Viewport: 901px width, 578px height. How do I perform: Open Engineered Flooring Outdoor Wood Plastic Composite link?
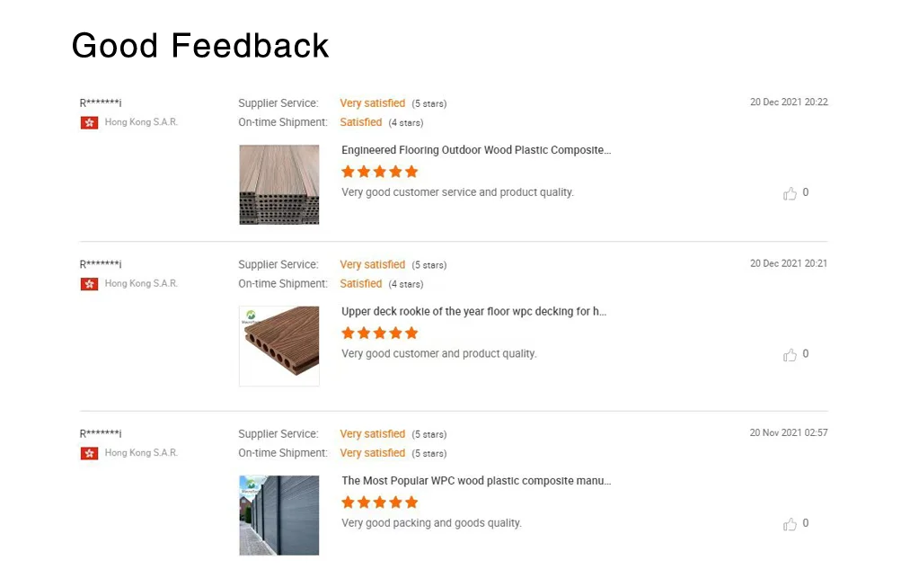pyautogui.click(x=476, y=150)
